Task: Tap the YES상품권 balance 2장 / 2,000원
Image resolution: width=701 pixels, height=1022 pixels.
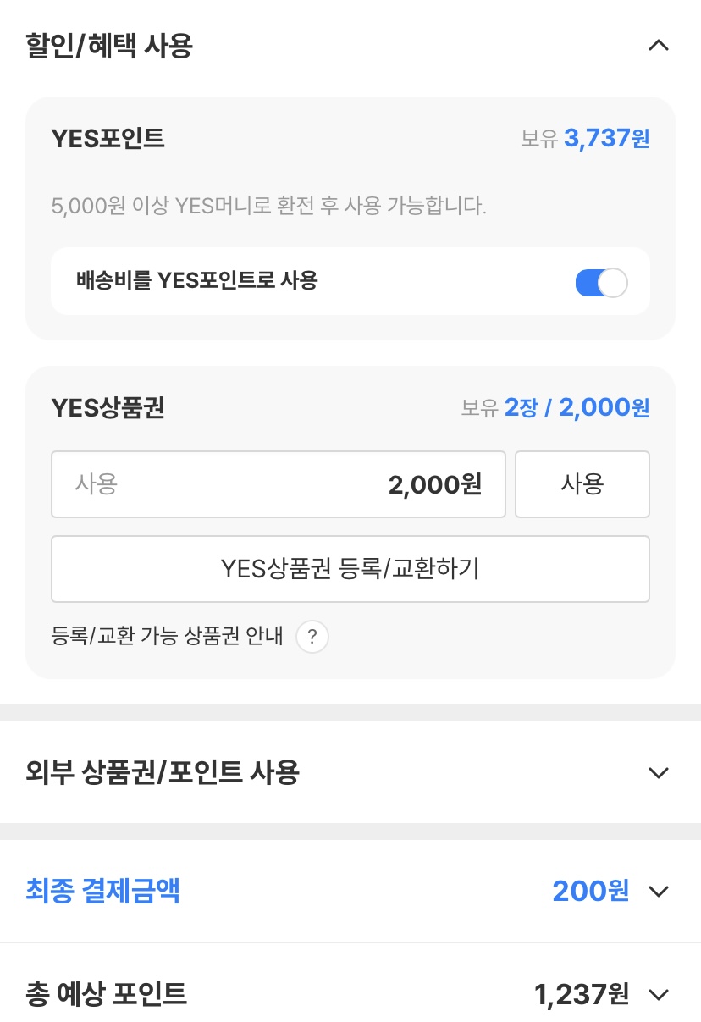Action: point(577,408)
